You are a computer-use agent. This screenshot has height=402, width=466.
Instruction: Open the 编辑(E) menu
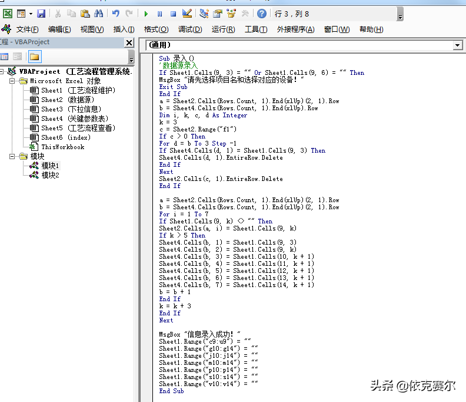(59, 29)
